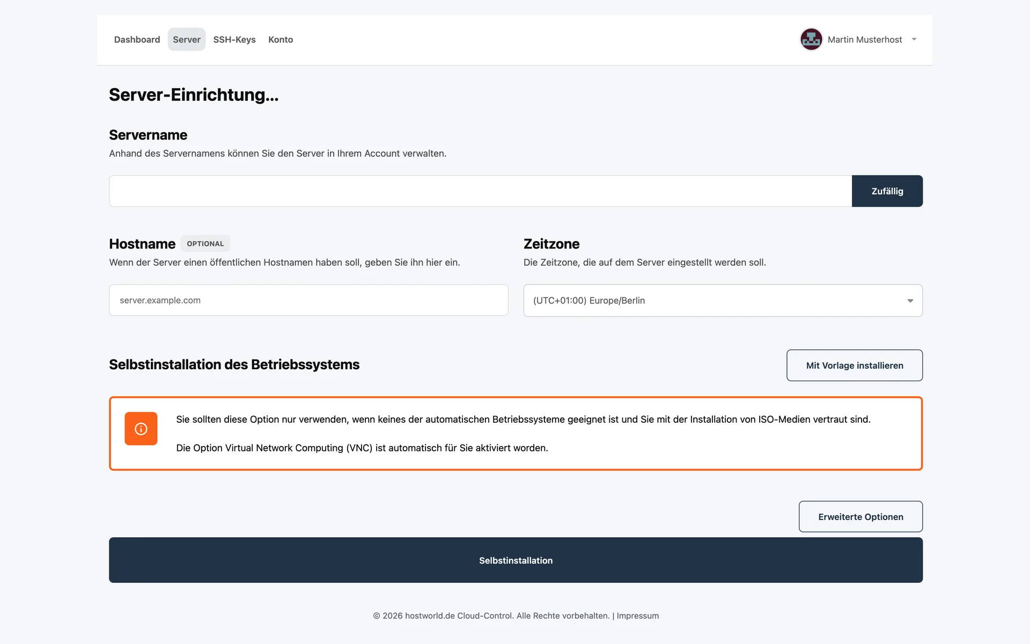Click the Hostname field with server.example.com placeholder

[308, 300]
